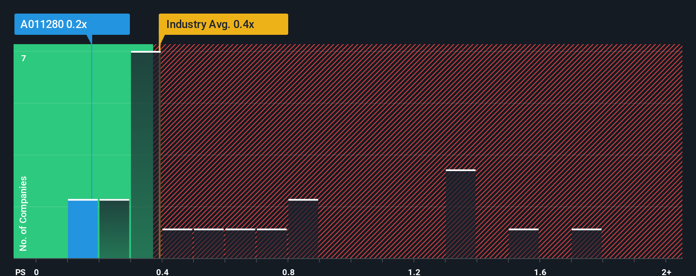Click the 7 y-axis value label
Screen dimensions: 696x276
coord(24,58)
